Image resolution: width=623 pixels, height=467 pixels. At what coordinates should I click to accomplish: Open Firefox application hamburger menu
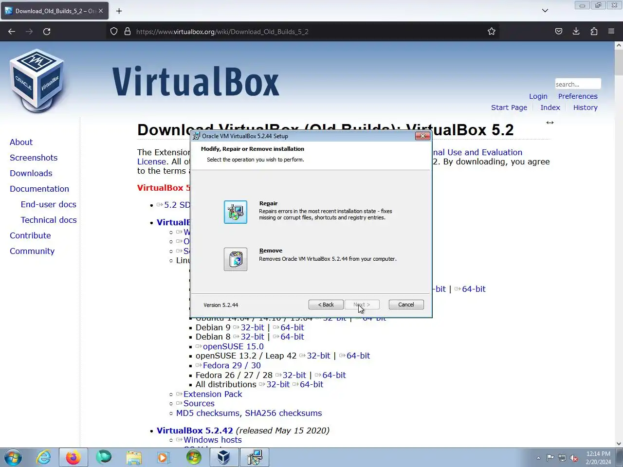pyautogui.click(x=611, y=32)
